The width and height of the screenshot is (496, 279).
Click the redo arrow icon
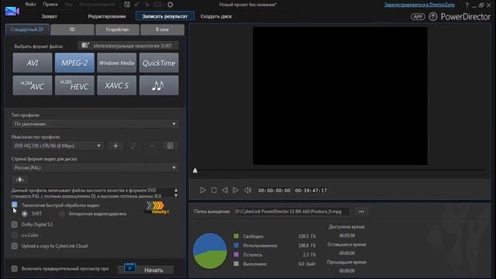[146, 5]
